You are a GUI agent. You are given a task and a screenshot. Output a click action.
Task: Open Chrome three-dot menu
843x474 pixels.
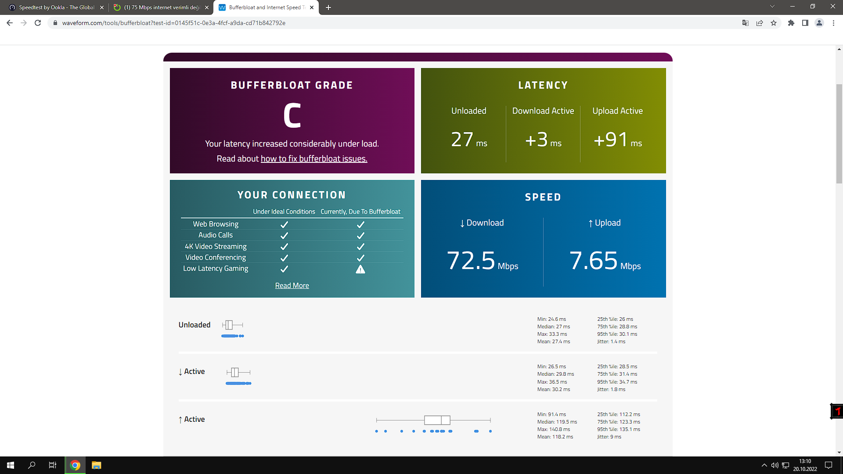(x=833, y=23)
